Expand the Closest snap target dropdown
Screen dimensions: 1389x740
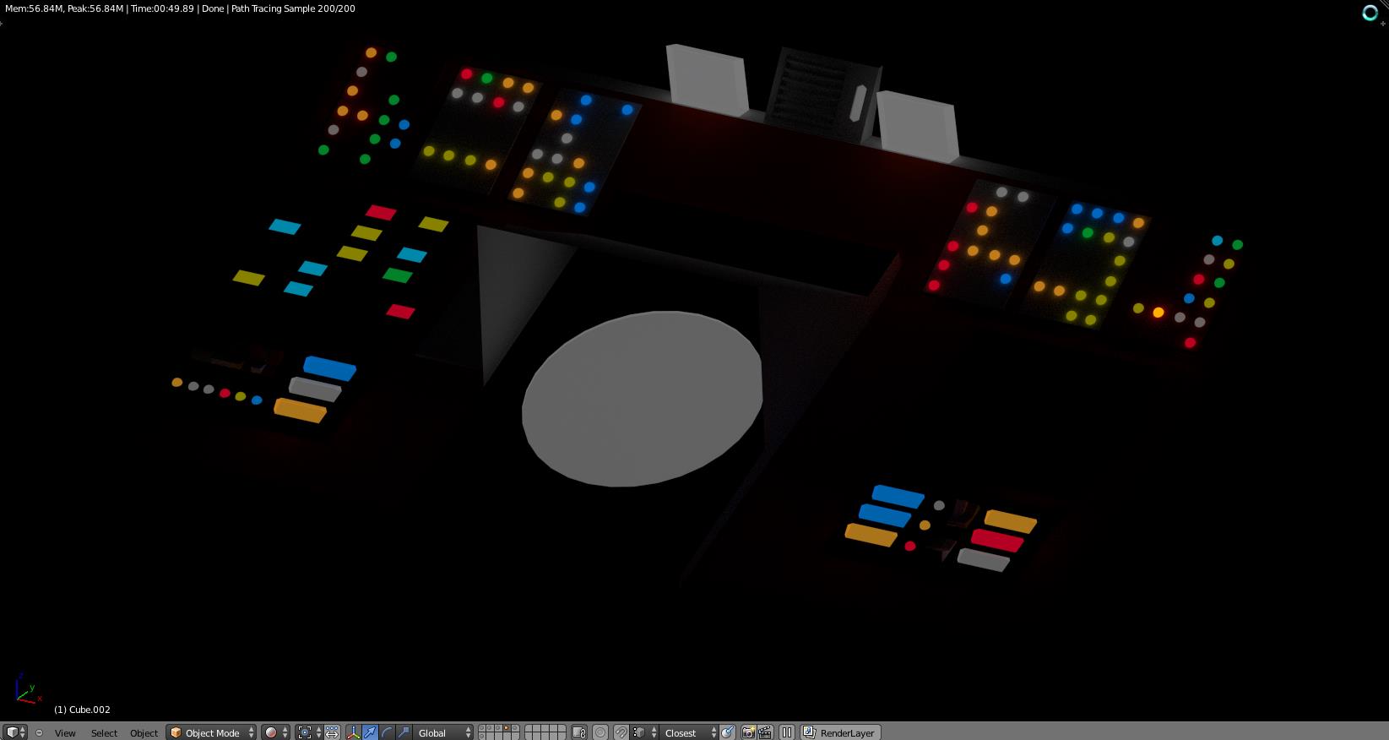click(690, 732)
